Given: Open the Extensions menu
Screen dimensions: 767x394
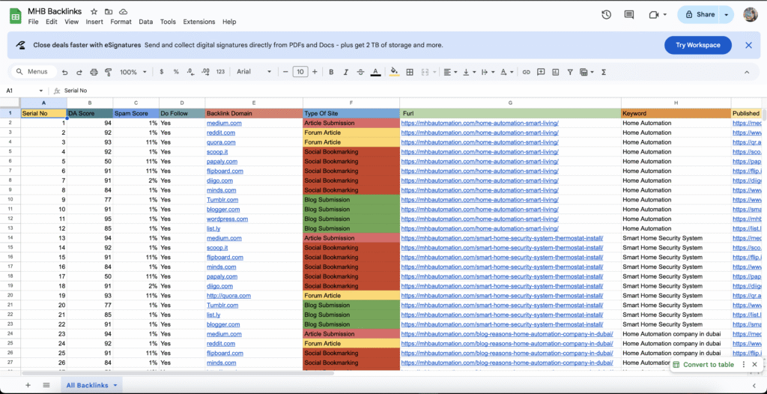Looking at the screenshot, I should [199, 22].
